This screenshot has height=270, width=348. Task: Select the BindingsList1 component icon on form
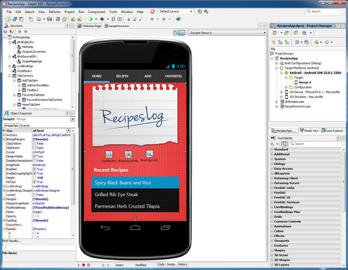149,154
